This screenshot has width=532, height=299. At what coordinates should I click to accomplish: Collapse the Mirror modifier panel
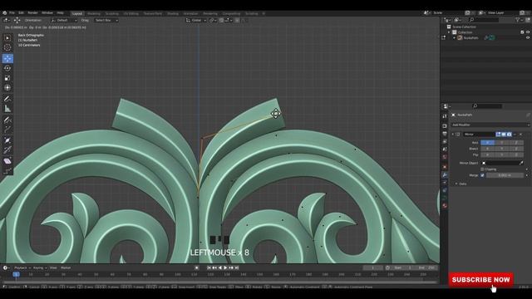[452, 135]
